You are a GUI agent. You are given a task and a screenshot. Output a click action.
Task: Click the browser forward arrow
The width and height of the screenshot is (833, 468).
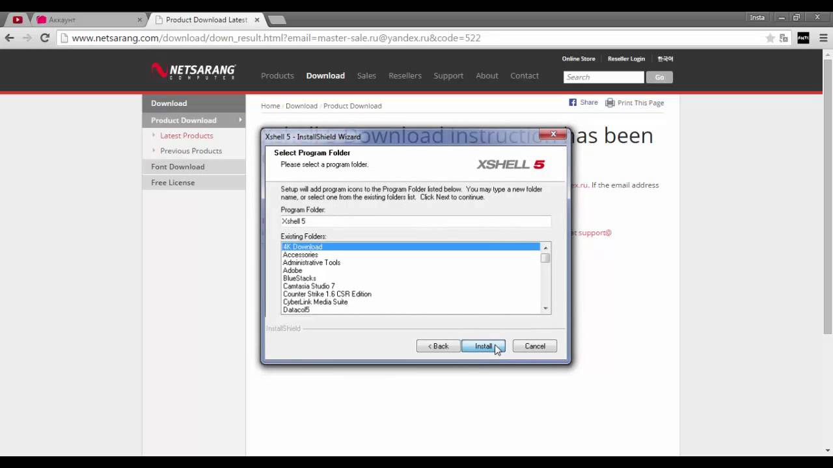tap(27, 38)
